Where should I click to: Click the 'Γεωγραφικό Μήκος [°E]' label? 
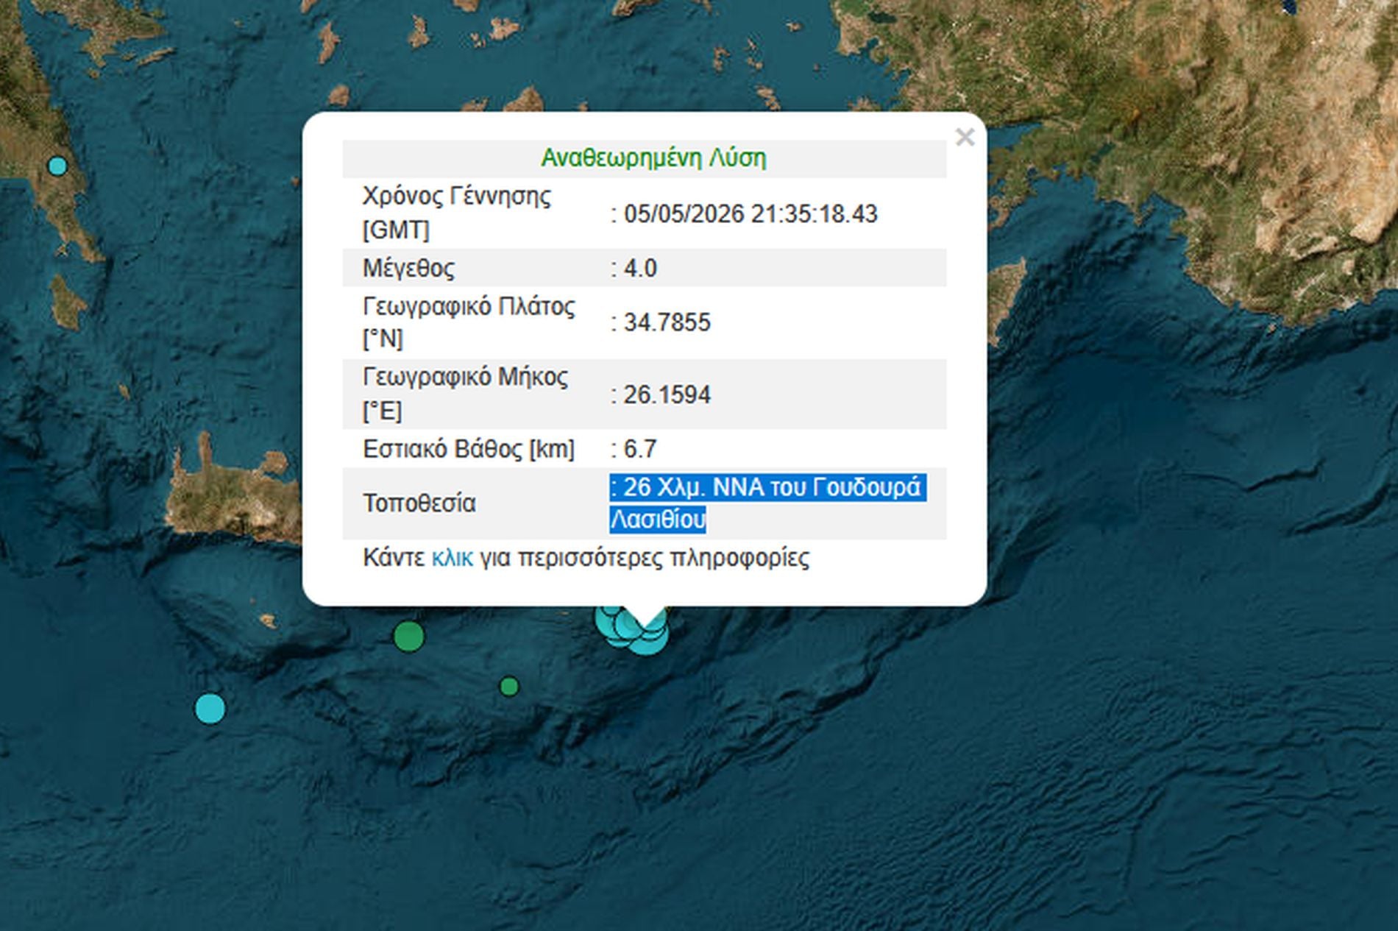point(465,394)
